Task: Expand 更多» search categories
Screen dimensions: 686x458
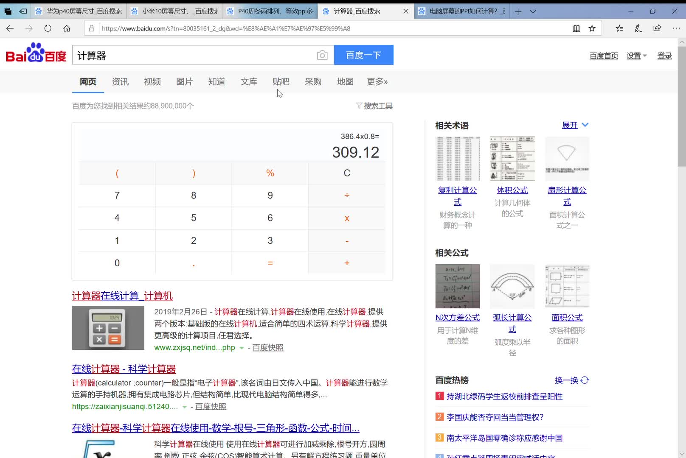Action: click(377, 81)
